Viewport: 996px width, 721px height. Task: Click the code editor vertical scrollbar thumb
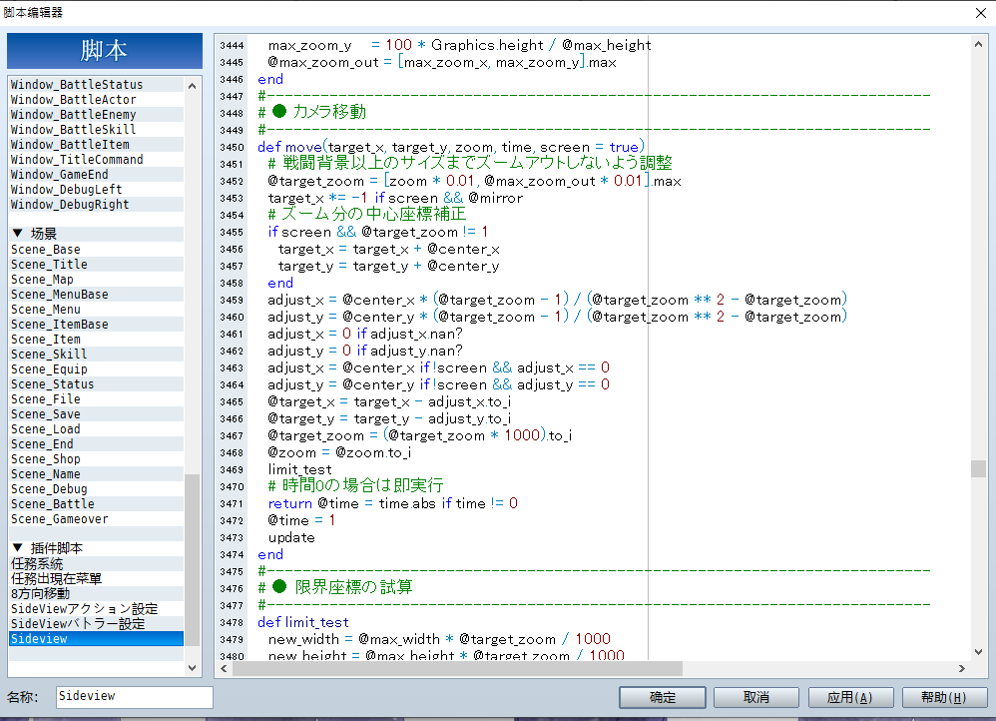[978, 468]
